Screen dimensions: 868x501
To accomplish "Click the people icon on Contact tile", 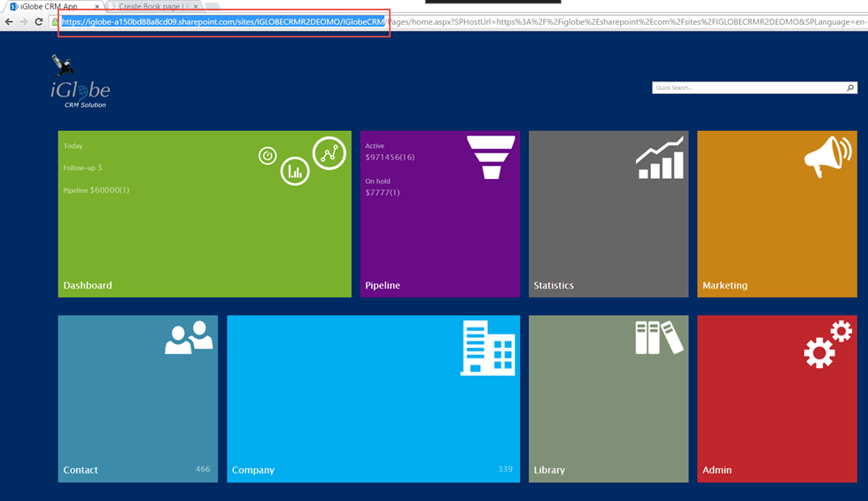I will tap(189, 336).
